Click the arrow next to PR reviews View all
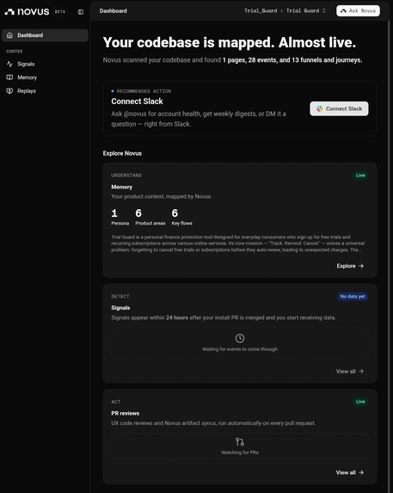The height and width of the screenshot is (493, 393). click(361, 472)
